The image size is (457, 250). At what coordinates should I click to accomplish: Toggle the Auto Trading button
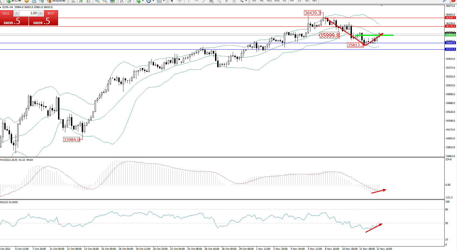pyautogui.click(x=56, y=1)
